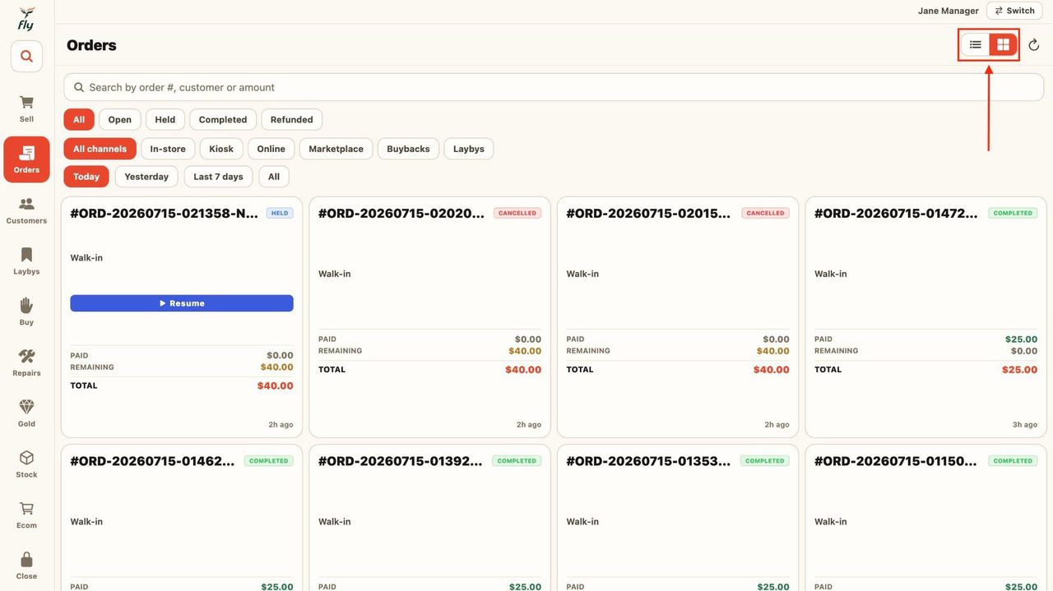The height and width of the screenshot is (591, 1053).
Task: Filter orders by Refunded status
Action: [x=292, y=119]
